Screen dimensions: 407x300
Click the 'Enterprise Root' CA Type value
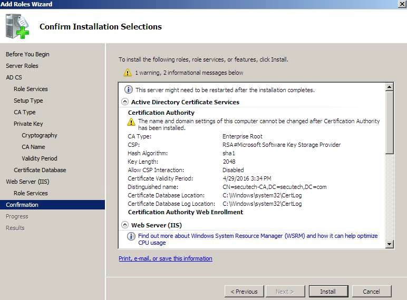243,136
